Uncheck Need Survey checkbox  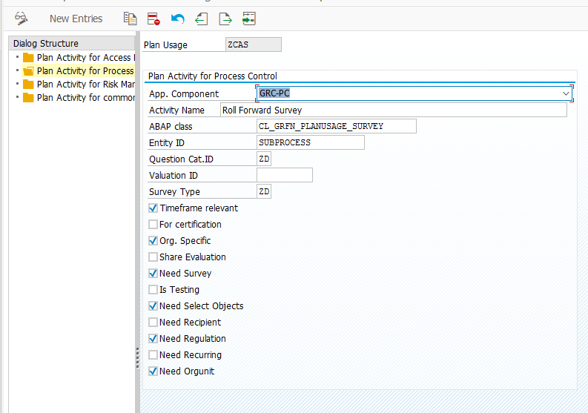153,273
